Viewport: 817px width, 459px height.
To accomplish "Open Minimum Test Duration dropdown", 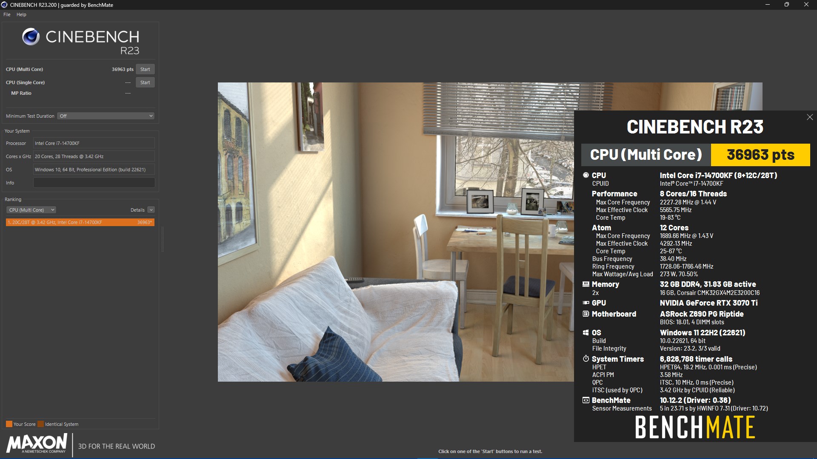I will (106, 116).
